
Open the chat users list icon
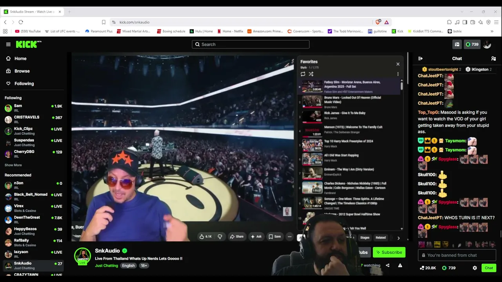(493, 58)
